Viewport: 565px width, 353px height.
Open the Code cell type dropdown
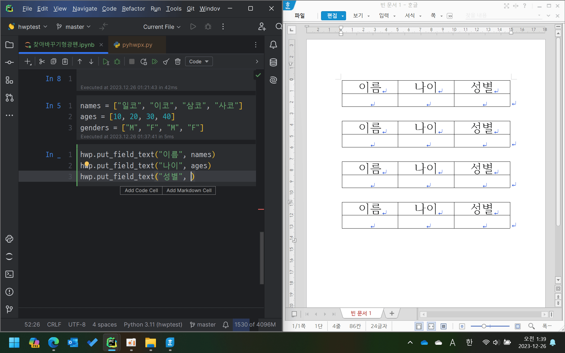pos(199,61)
